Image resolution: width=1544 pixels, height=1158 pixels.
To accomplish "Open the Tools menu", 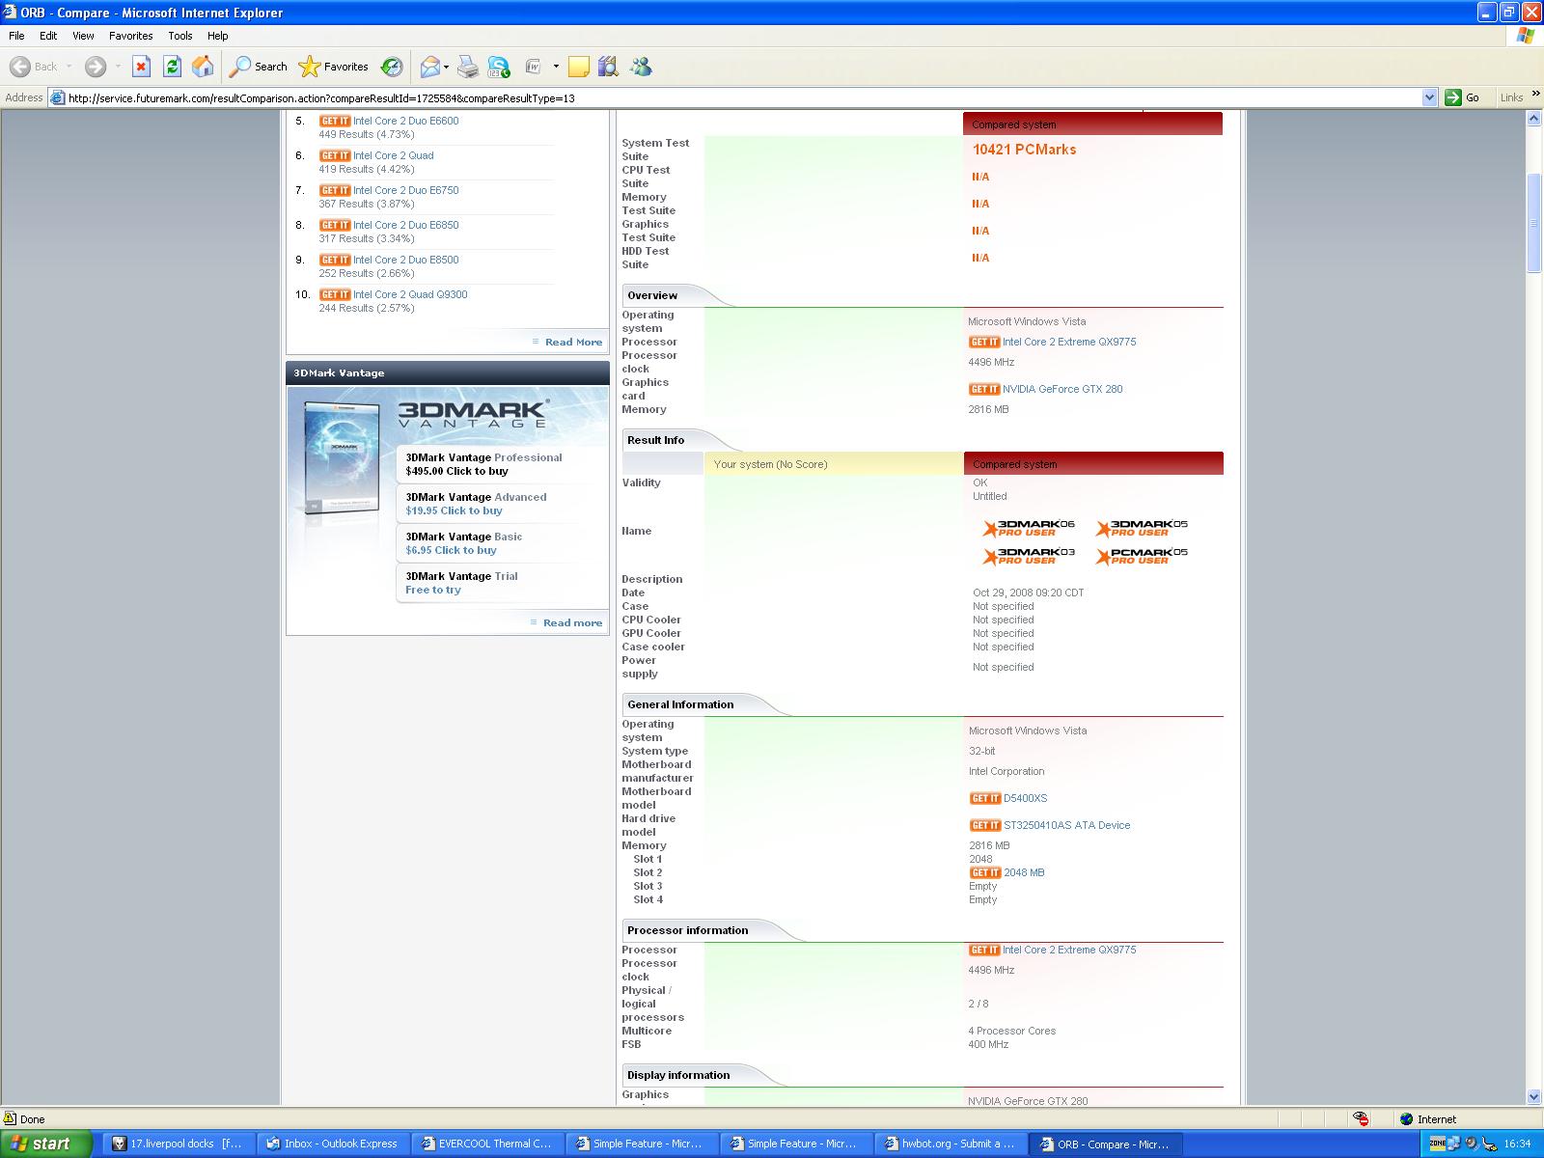I will coord(180,36).
